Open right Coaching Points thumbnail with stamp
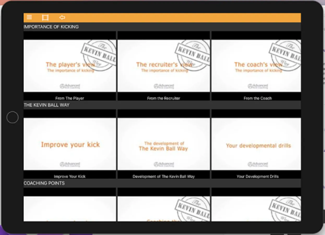 pyautogui.click(x=256, y=209)
